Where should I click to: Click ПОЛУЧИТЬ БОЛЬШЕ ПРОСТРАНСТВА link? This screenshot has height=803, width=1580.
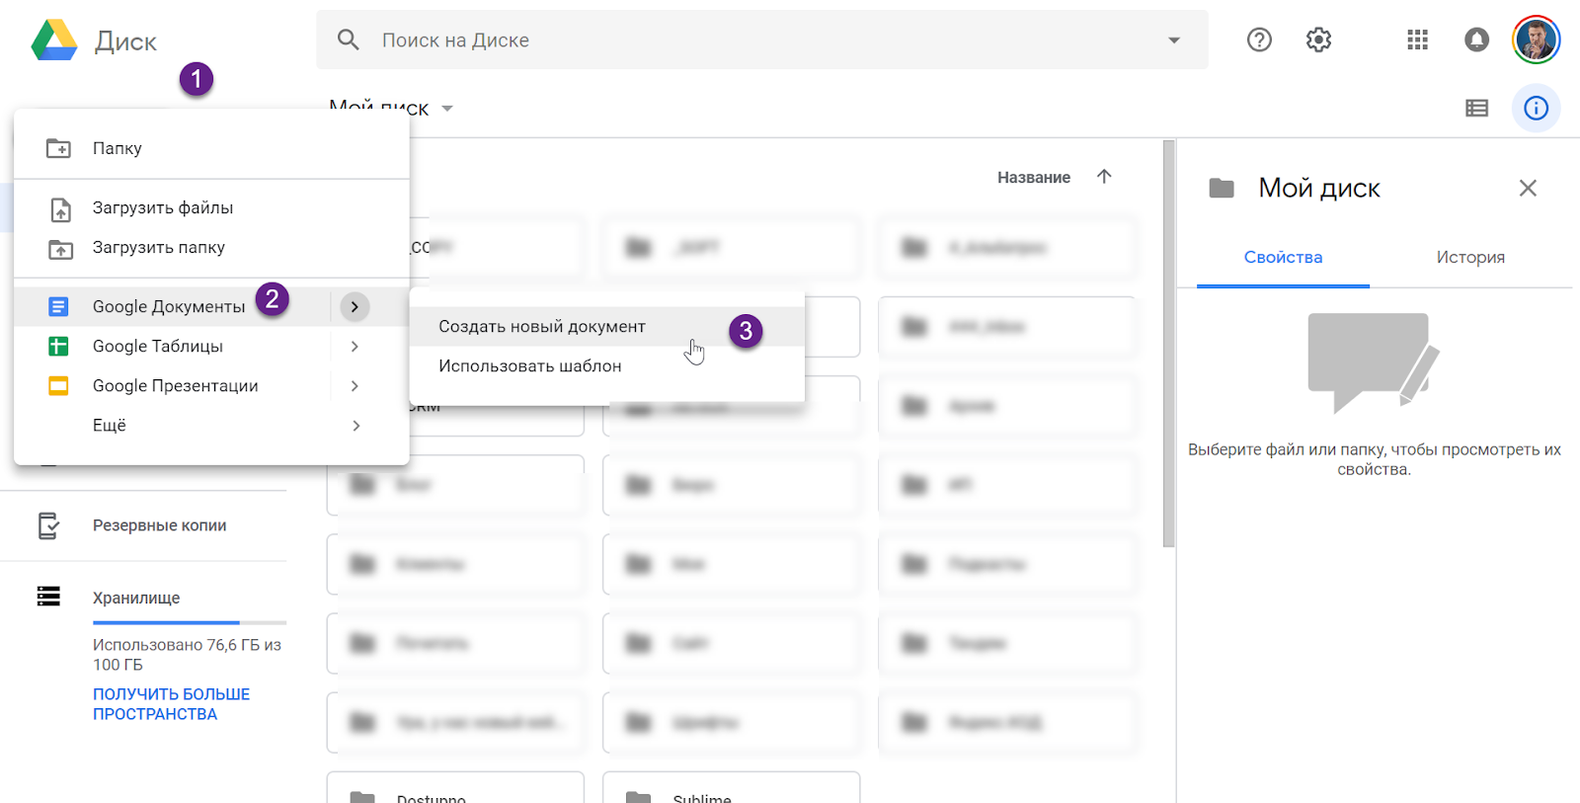point(172,704)
